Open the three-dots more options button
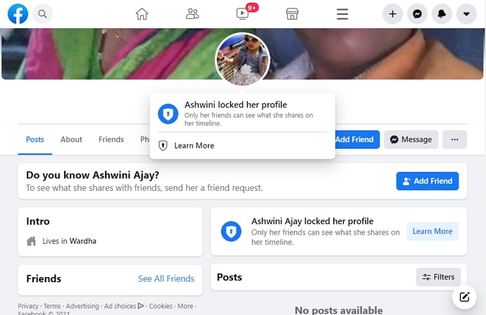486x315 pixels. (x=455, y=140)
